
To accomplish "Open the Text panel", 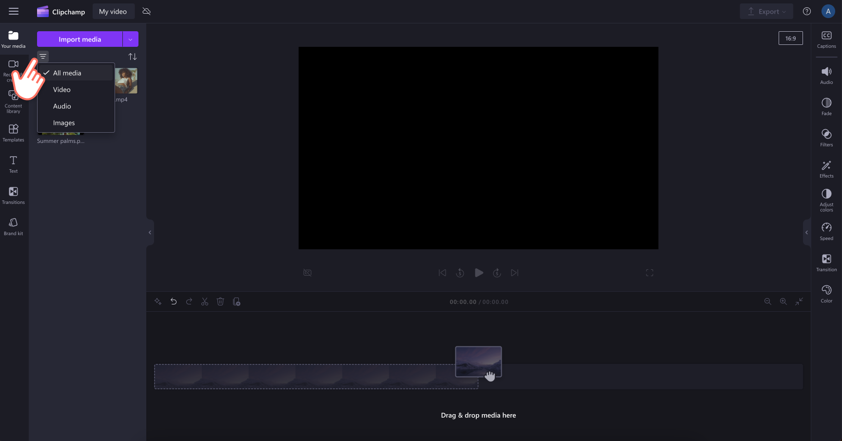I will pos(13,164).
